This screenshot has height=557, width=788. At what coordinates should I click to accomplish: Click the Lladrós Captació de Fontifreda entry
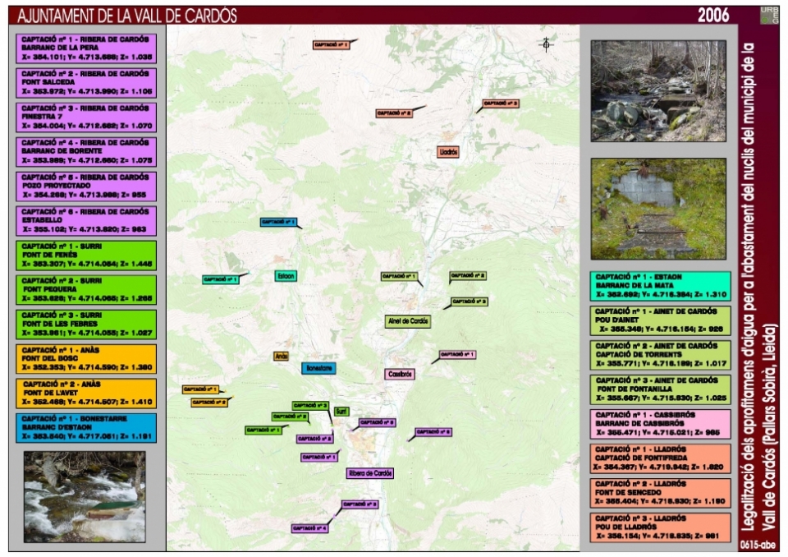pos(660,457)
